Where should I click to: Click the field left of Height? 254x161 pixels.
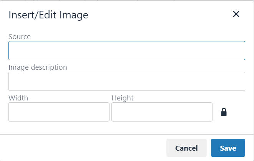pos(59,112)
